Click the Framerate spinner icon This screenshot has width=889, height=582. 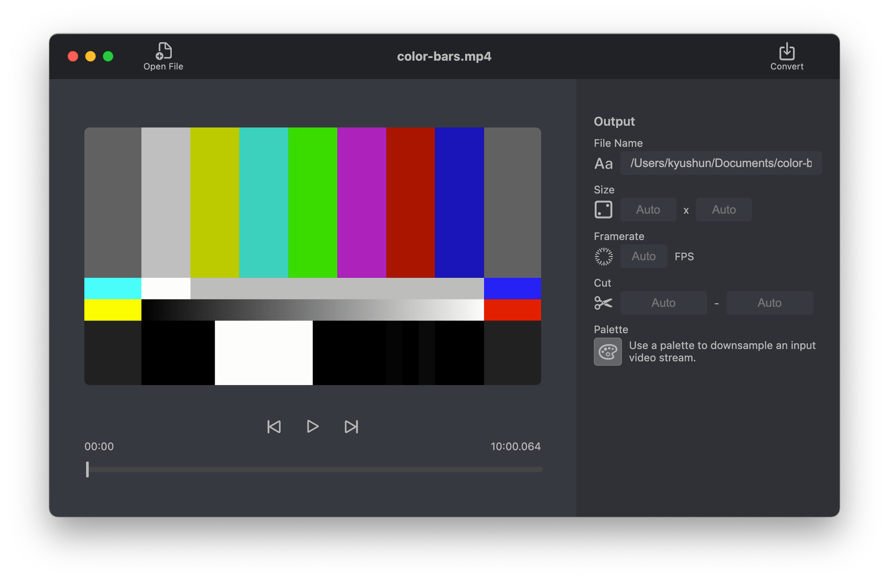[604, 256]
